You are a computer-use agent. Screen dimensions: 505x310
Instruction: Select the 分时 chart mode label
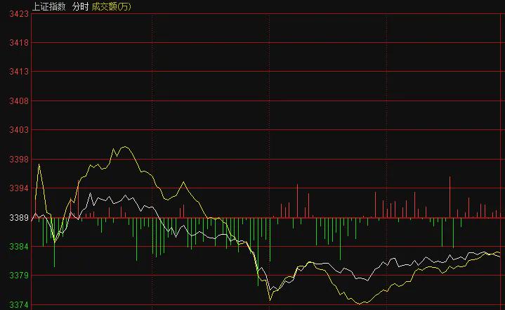[80, 6]
